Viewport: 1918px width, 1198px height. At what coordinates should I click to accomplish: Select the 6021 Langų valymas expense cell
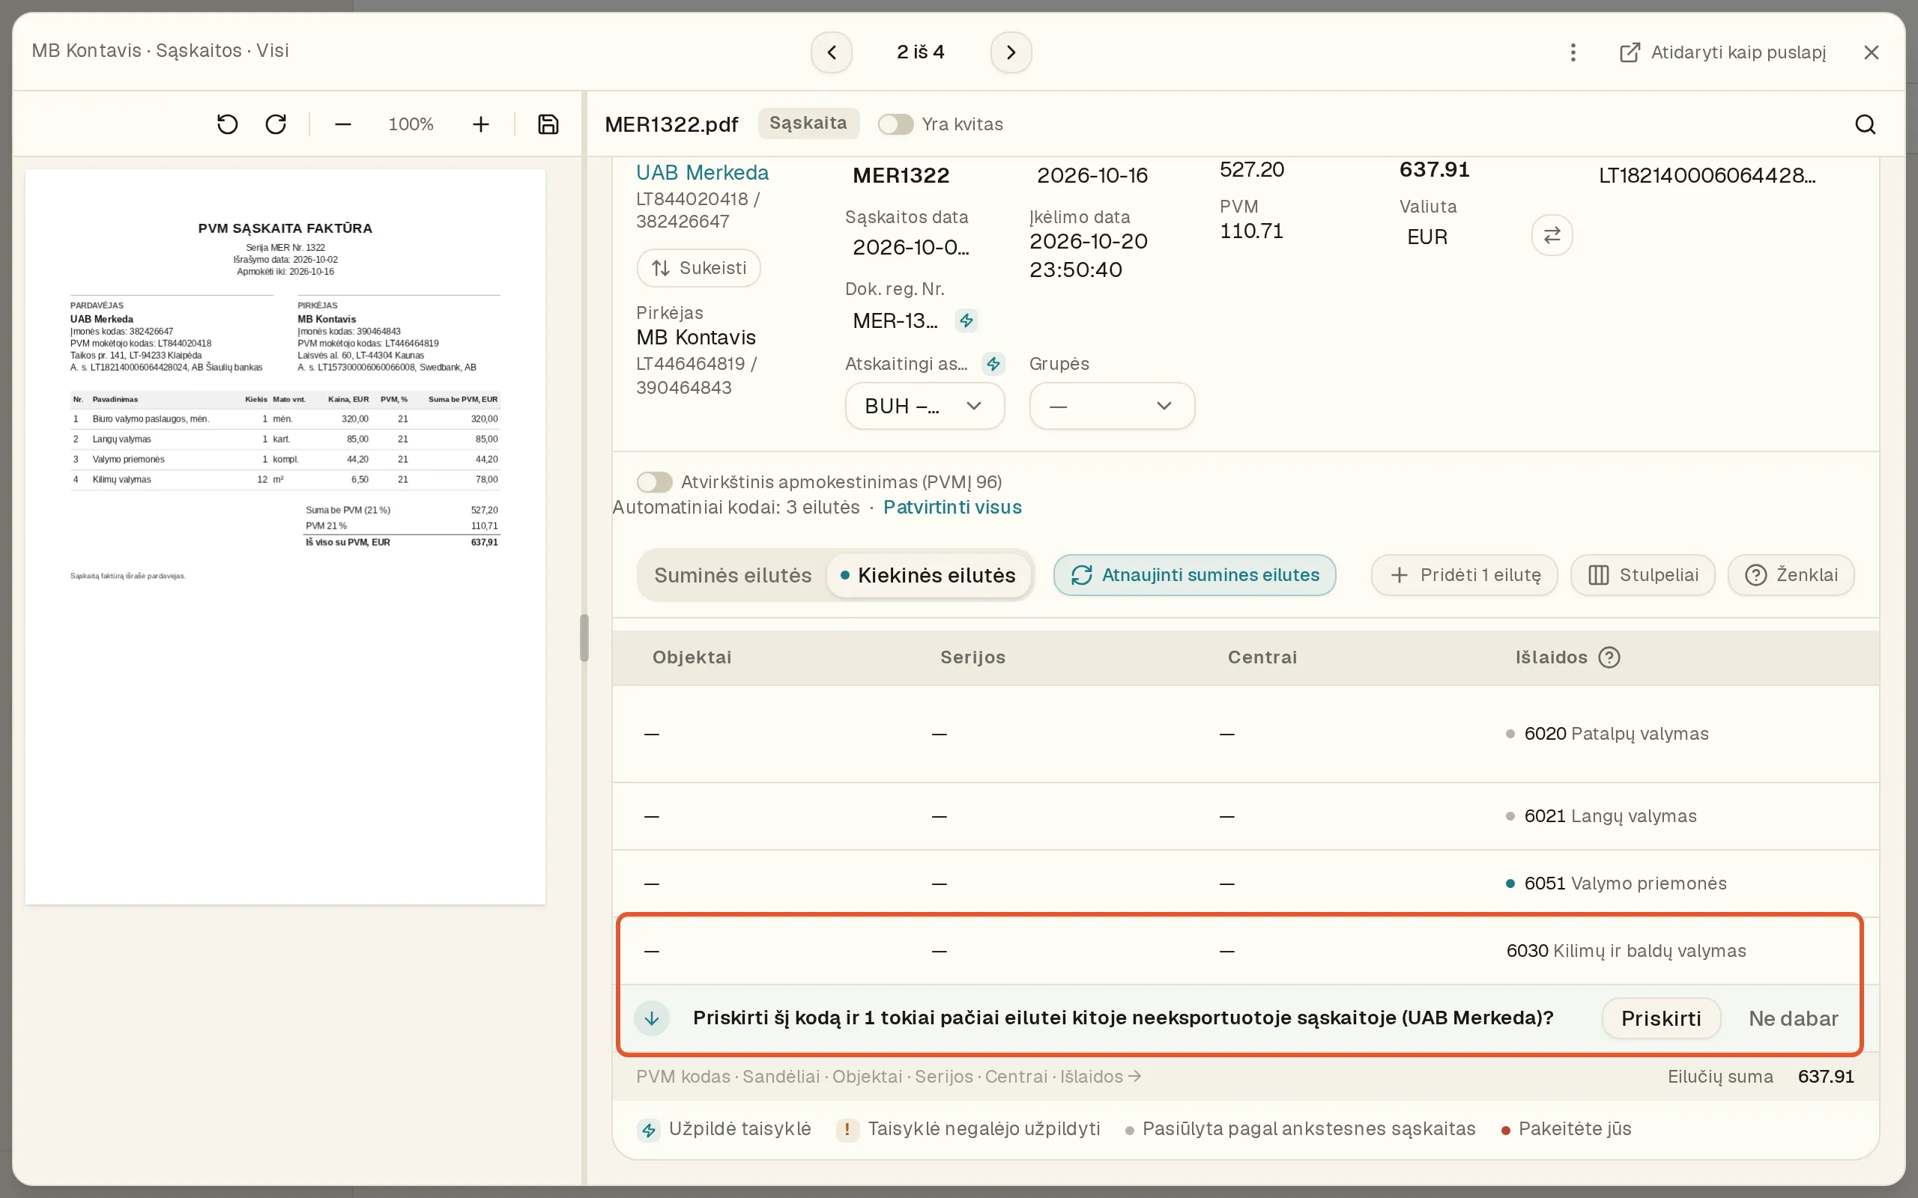click(1601, 817)
